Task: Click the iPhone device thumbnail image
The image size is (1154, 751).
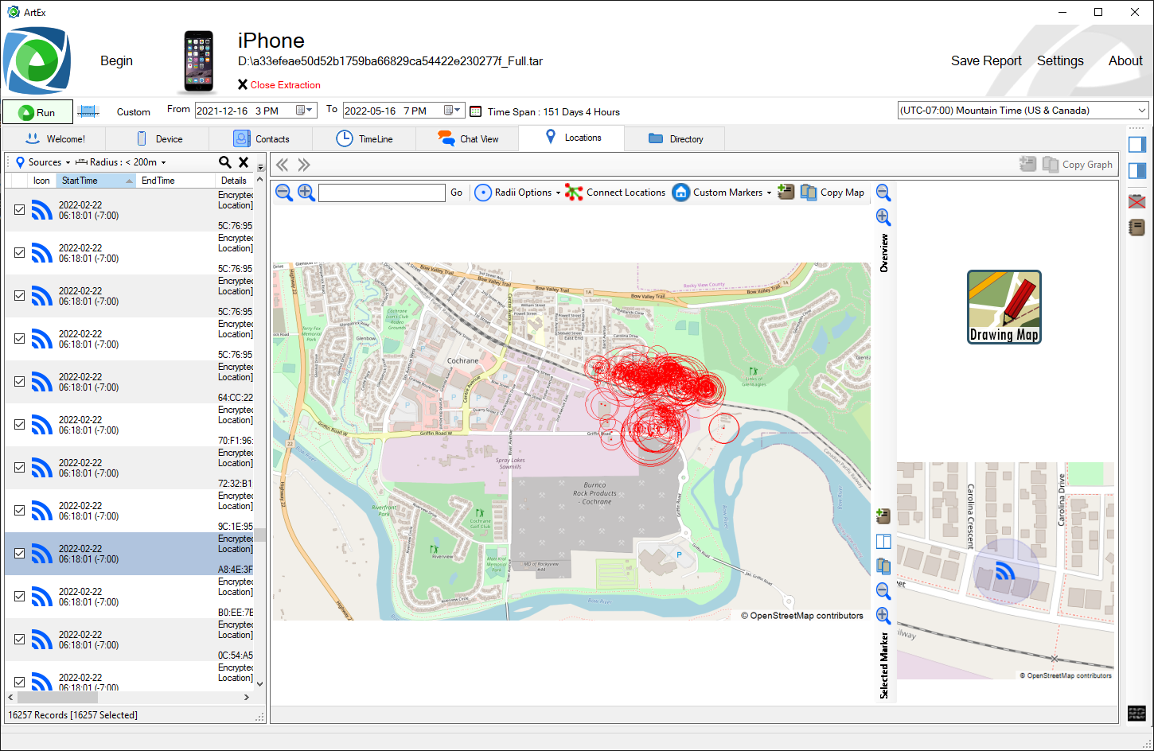Action: pyautogui.click(x=198, y=63)
